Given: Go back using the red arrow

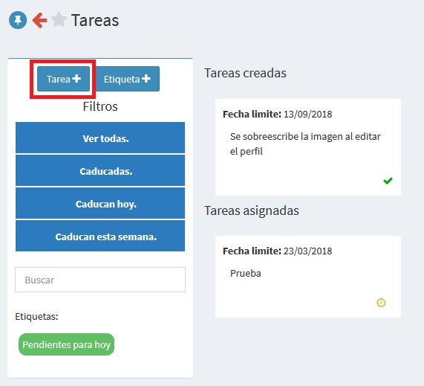Looking at the screenshot, I should (x=39, y=20).
